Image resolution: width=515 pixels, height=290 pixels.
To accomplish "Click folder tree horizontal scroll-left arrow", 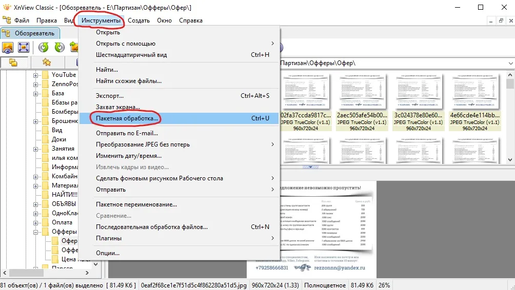I will tap(5, 273).
